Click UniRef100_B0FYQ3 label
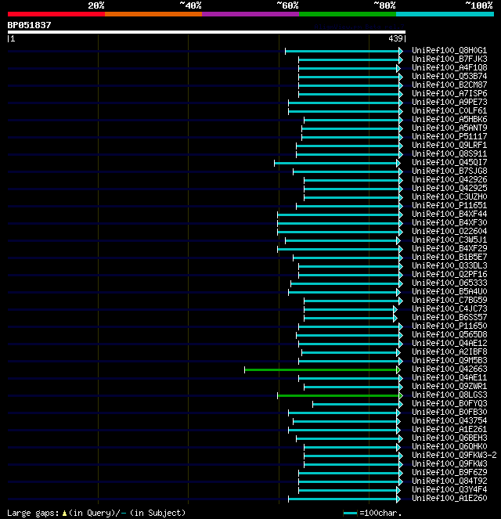This screenshot has height=519, width=501. click(x=449, y=403)
